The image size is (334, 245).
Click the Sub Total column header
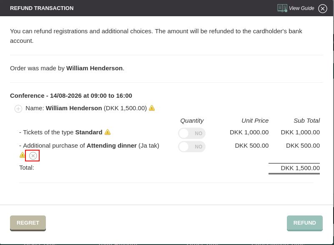click(307, 121)
